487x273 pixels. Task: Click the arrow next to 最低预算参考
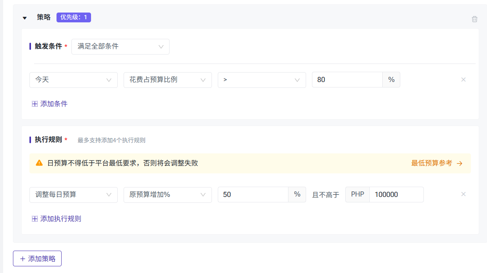[x=460, y=163]
